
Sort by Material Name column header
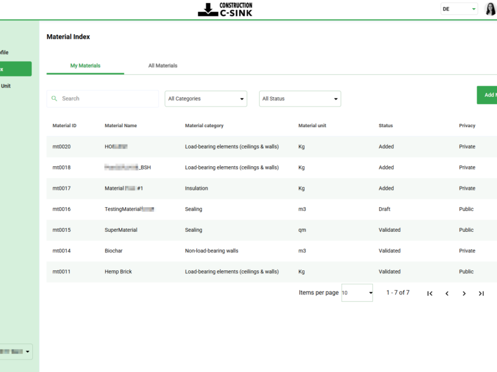tap(121, 126)
